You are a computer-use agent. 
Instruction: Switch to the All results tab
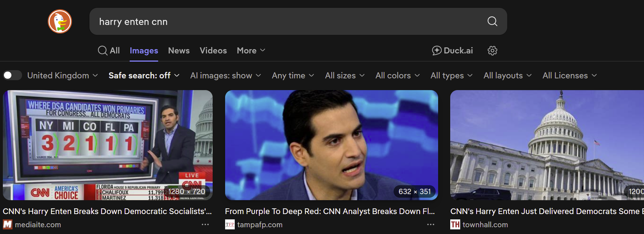[x=109, y=51]
